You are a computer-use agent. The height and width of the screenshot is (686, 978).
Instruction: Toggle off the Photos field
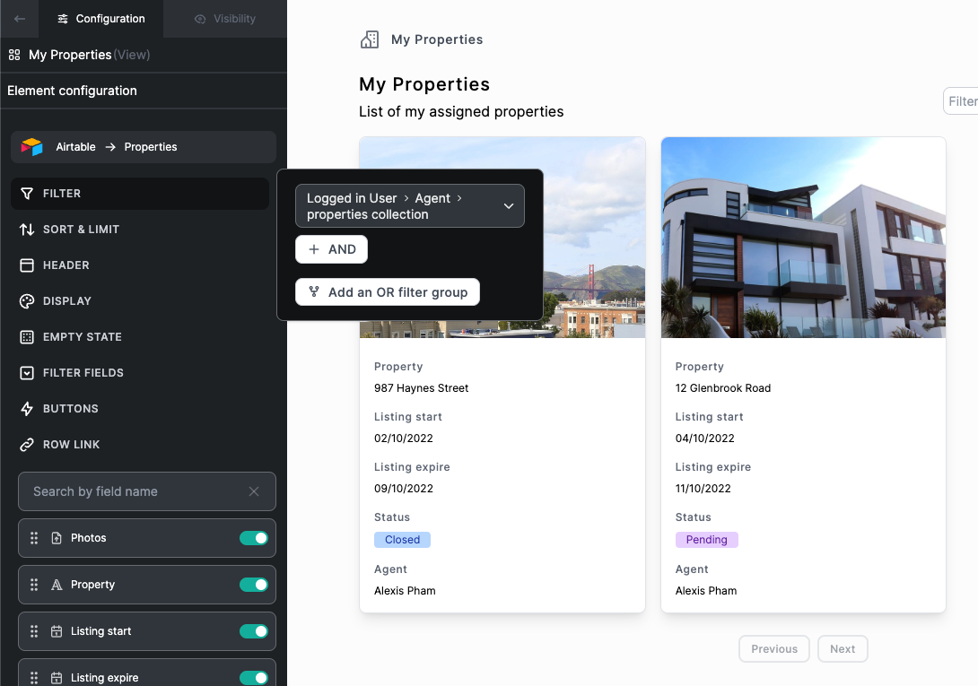(x=254, y=538)
